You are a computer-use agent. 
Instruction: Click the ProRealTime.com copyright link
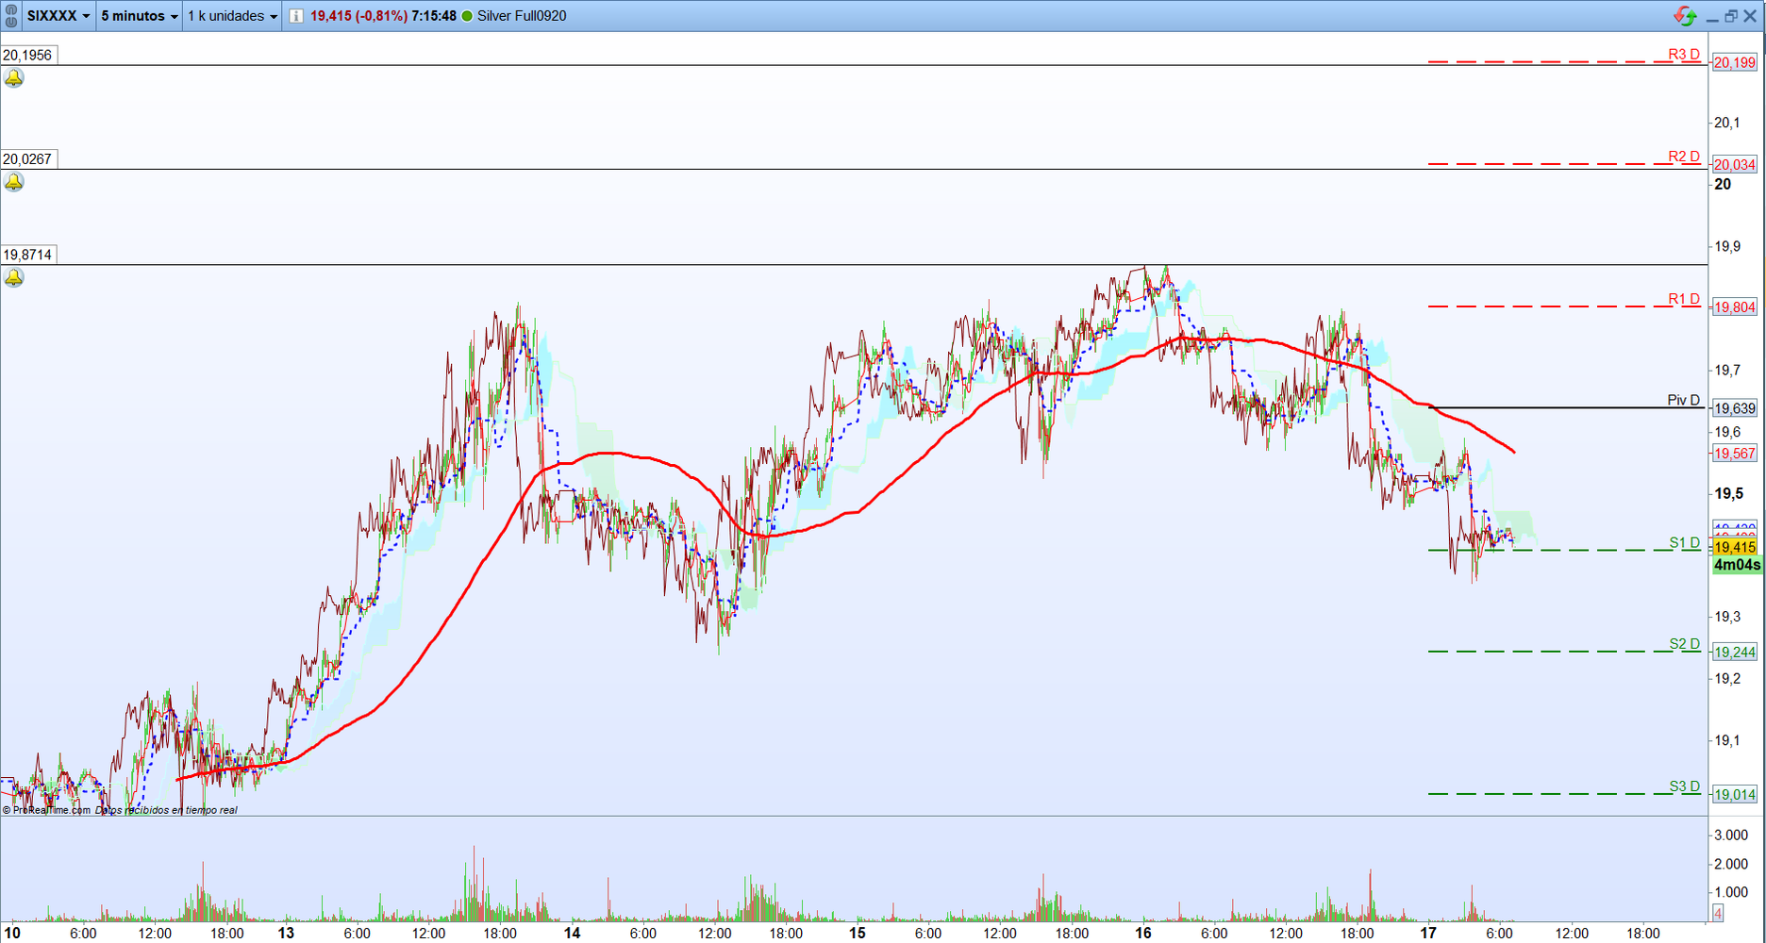[x=47, y=810]
